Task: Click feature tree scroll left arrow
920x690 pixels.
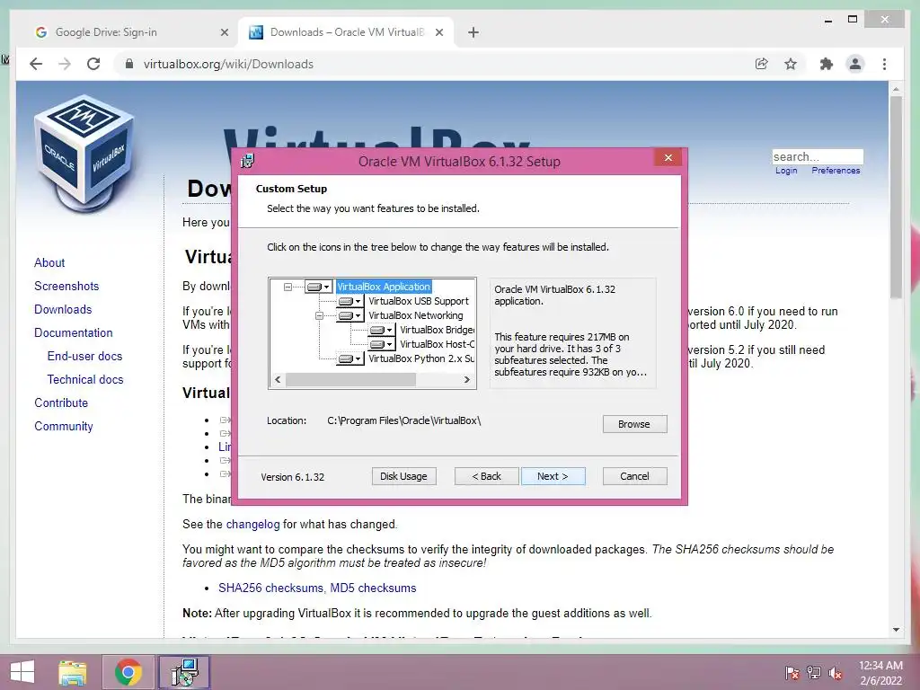Action: [x=278, y=380]
